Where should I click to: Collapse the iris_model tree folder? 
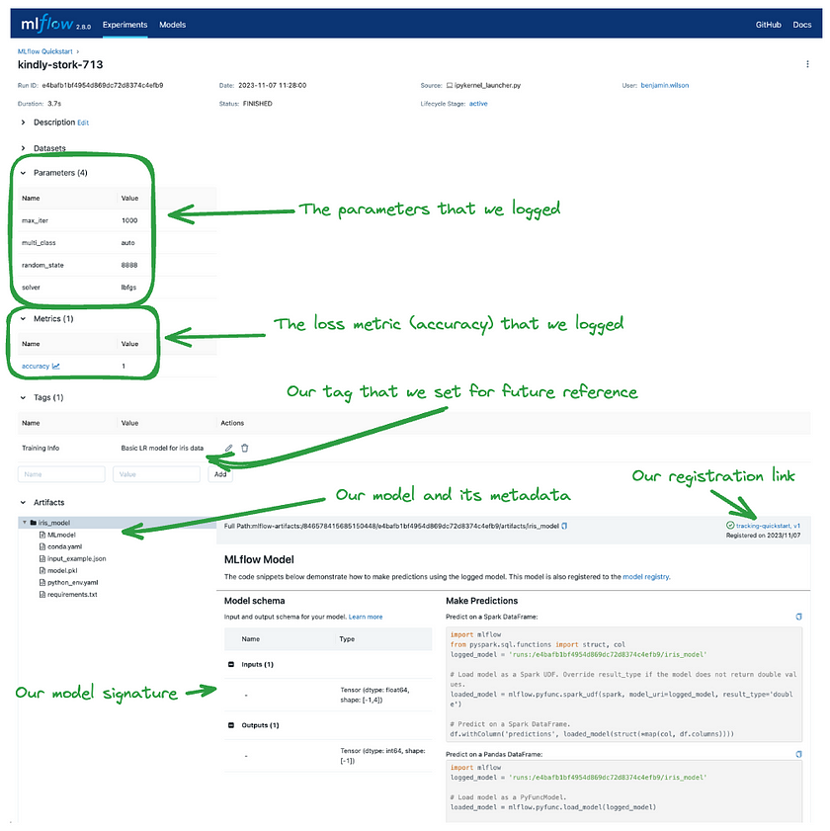click(25, 523)
